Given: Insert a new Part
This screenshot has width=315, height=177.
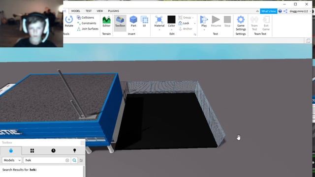Looking at the screenshot, I should [x=133, y=21].
